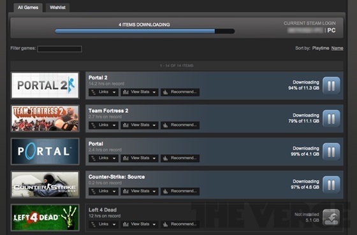Click the Portal 2 game thumbnail

pyautogui.click(x=45, y=85)
